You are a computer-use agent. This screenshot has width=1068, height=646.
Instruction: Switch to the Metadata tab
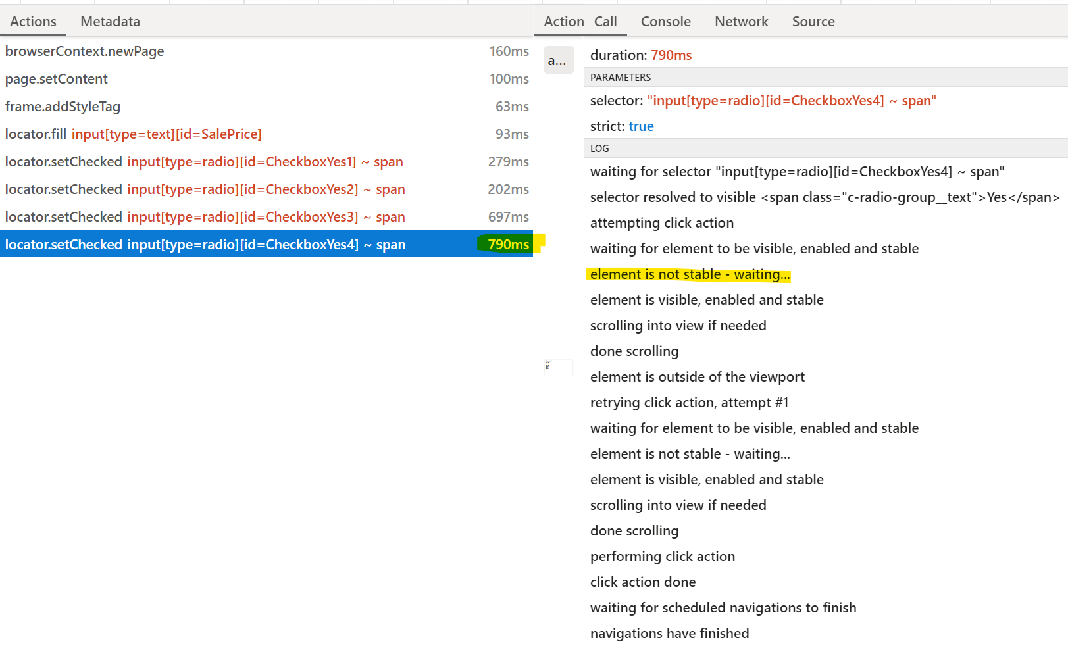(x=109, y=21)
